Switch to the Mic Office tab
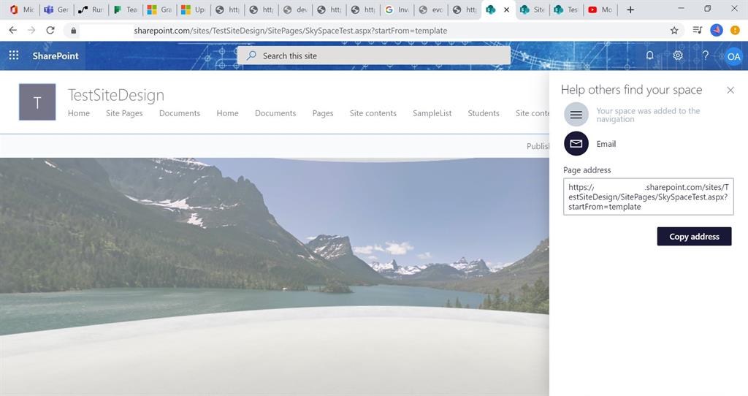This screenshot has width=748, height=396. click(x=22, y=9)
